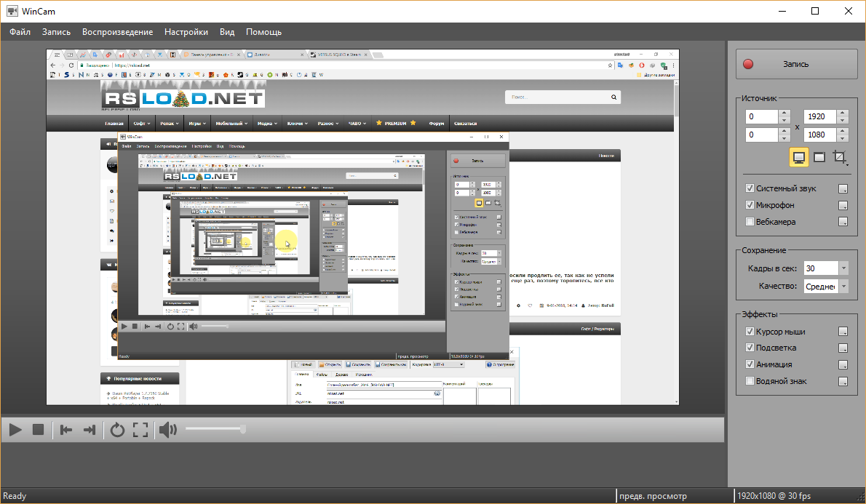Image resolution: width=866 pixels, height=504 pixels.
Task: Disable the Системный звук checkbox
Action: 750,188
